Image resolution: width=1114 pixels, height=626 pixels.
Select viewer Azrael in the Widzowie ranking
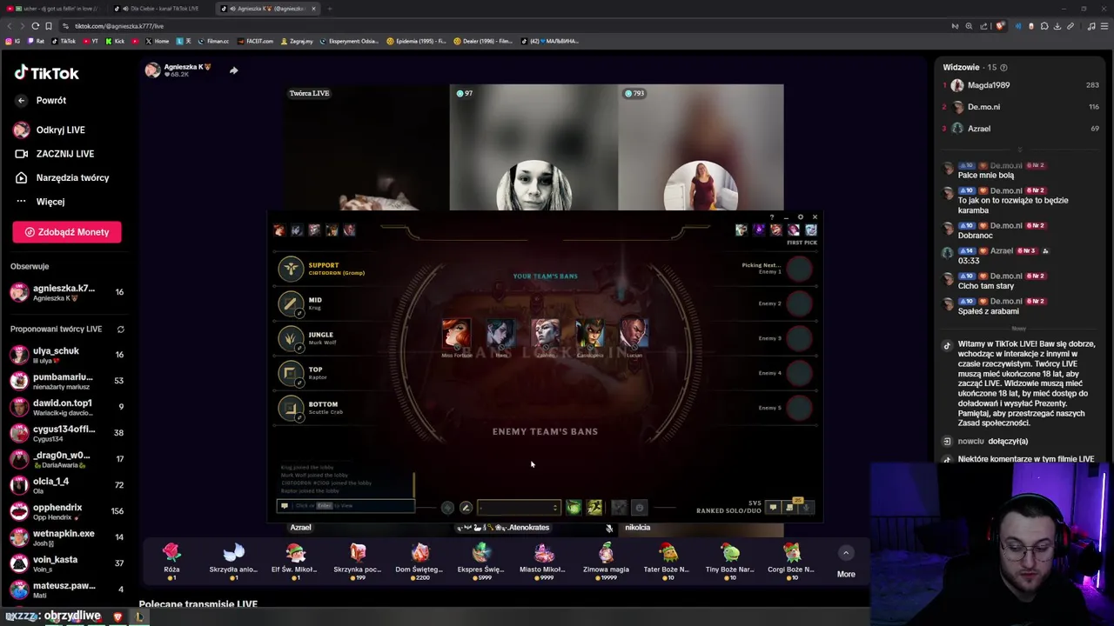(x=1021, y=129)
